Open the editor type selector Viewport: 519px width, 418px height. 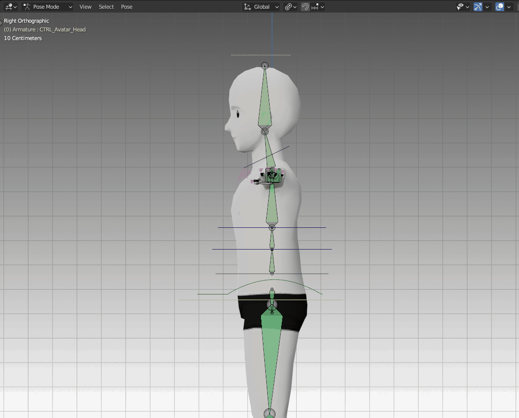pos(11,7)
